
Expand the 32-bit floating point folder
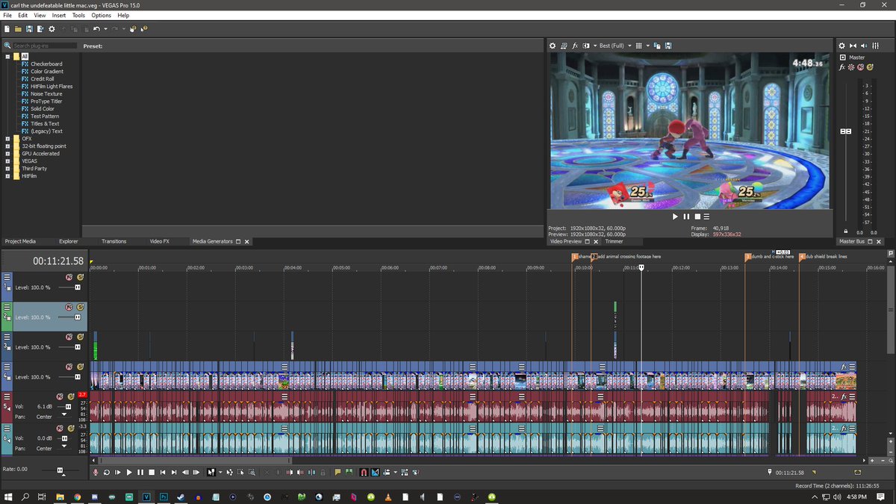tap(7, 146)
